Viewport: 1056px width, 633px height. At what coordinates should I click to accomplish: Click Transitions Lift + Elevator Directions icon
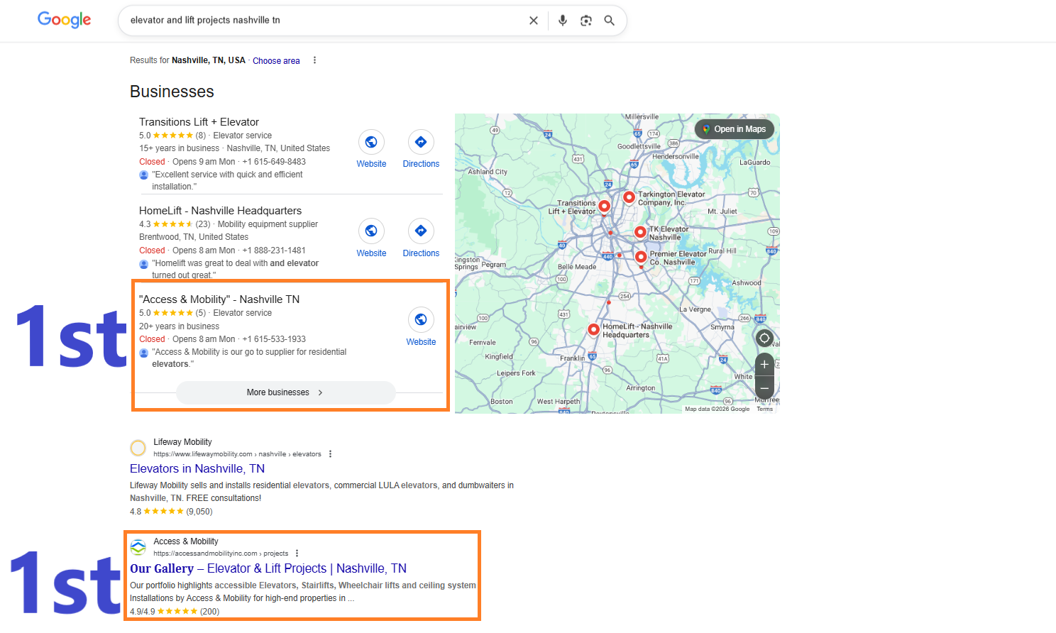(421, 142)
